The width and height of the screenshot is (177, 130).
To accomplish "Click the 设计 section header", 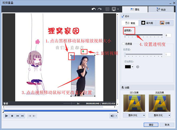I will click(x=147, y=16).
